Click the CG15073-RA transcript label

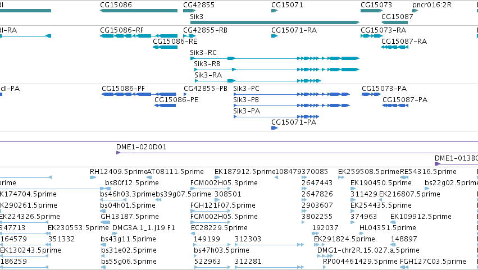pyautogui.click(x=383, y=30)
